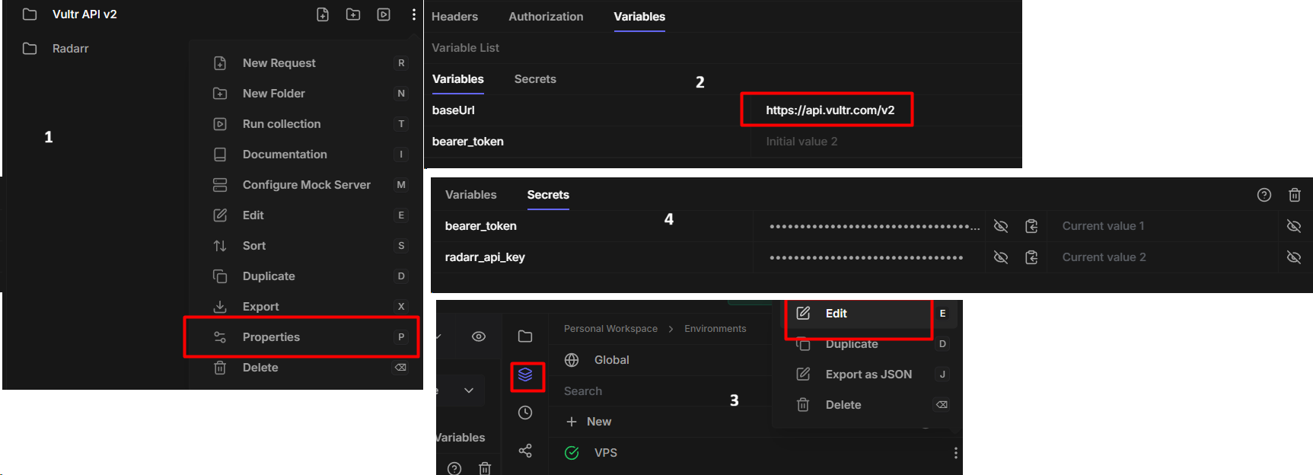Open the three-dot menu for VPS environment
Image resolution: width=1313 pixels, height=475 pixels.
(x=955, y=453)
